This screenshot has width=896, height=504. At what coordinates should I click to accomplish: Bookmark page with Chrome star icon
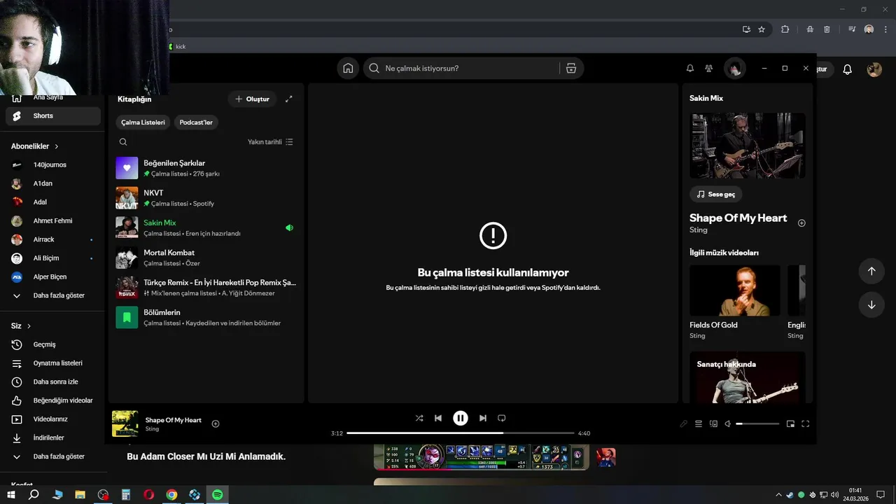762,29
